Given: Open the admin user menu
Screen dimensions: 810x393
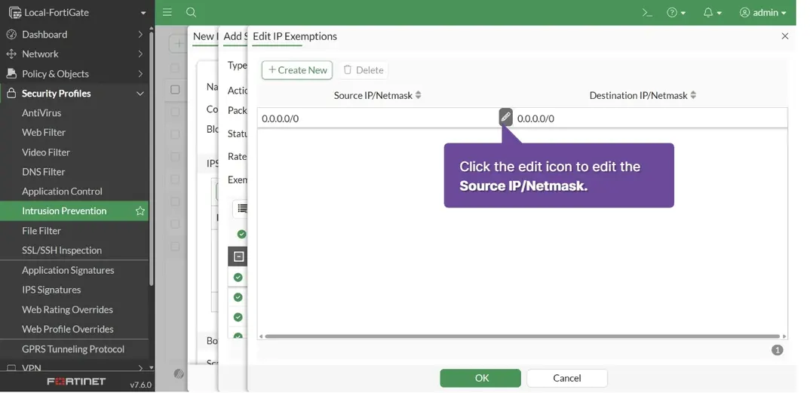Looking at the screenshot, I should [763, 12].
